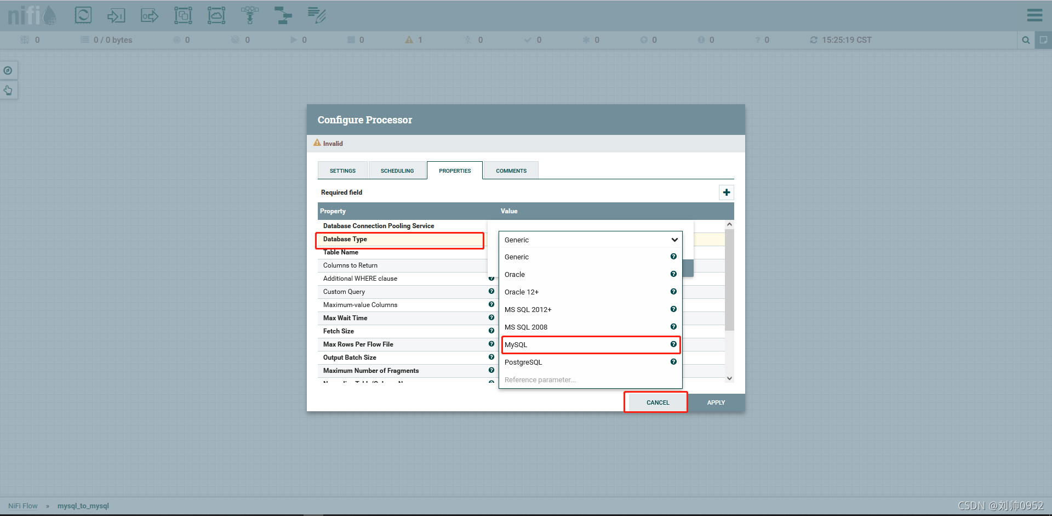Show help for Max Rows Per Flow File
The height and width of the screenshot is (516, 1052).
[x=491, y=344]
